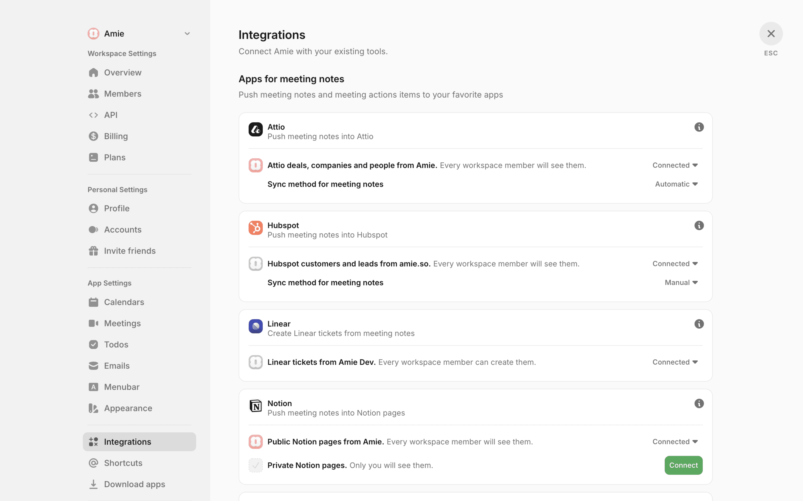Screen dimensions: 803x501
Task: Open Profile settings page
Action: point(139,208)
